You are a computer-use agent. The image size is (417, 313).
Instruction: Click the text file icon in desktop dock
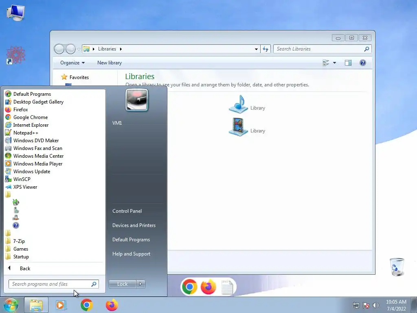point(227,287)
